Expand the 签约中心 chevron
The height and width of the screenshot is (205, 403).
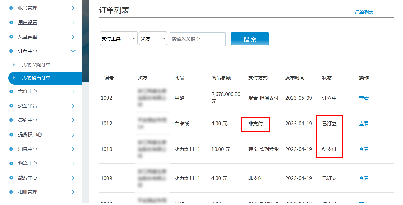pyautogui.click(x=73, y=120)
